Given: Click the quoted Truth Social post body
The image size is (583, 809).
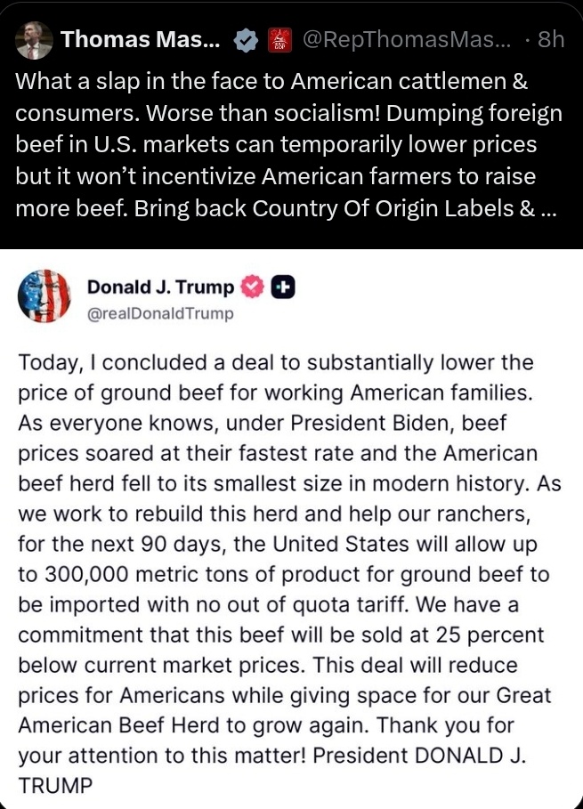Looking at the screenshot, I should click(289, 574).
